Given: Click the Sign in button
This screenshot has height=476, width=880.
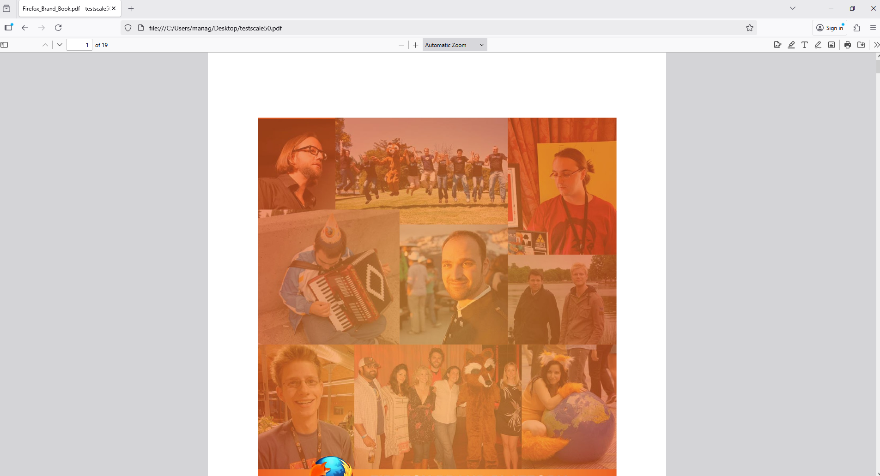Looking at the screenshot, I should pos(830,28).
